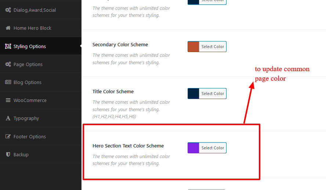Screen dimensions: 326x190
Task: Click the WooCommerce list icon
Action: [x=8, y=100]
